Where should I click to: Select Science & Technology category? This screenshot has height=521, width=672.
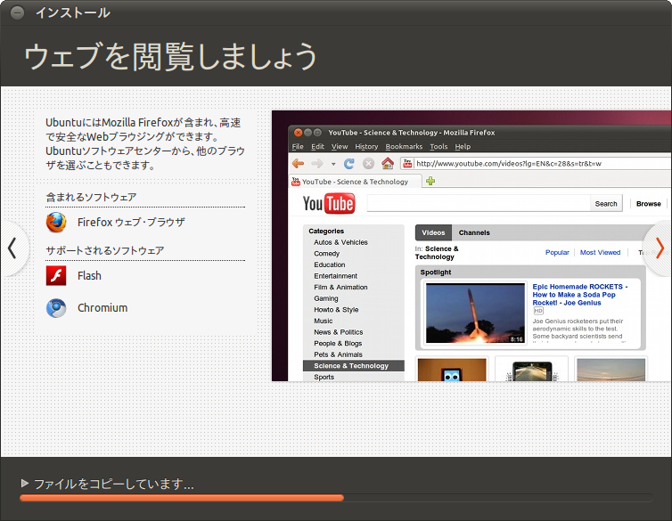(x=353, y=366)
